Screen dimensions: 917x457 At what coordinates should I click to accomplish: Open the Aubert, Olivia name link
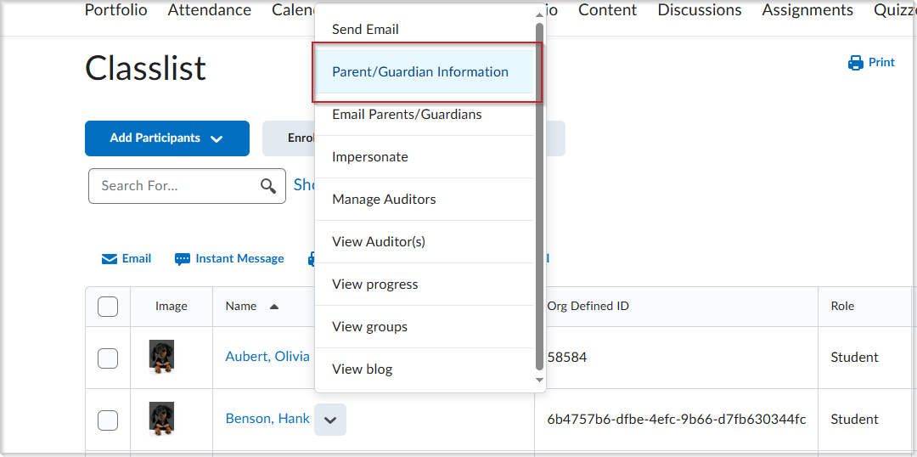(x=267, y=357)
